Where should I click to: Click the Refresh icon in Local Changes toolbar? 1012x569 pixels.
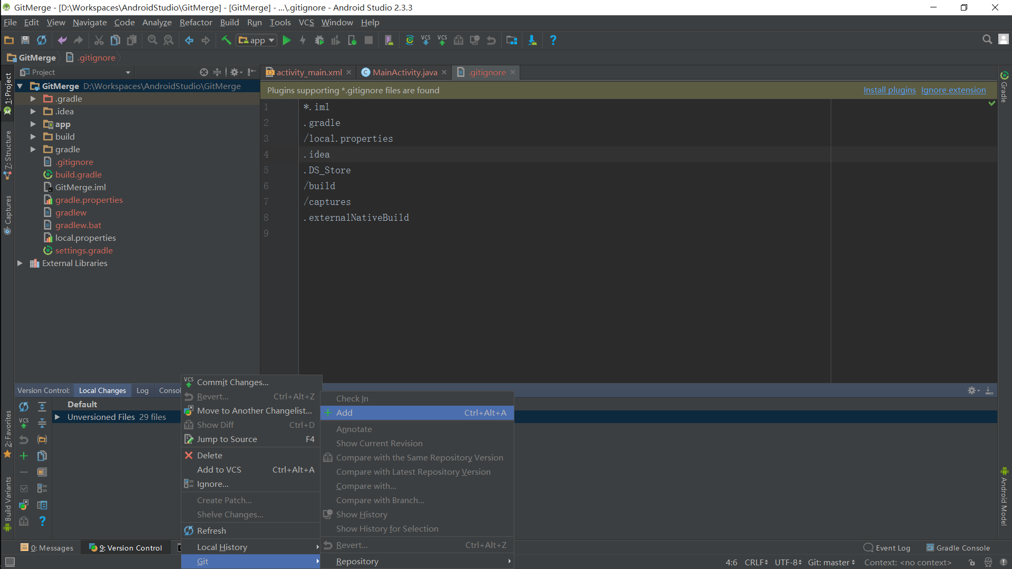[x=24, y=407]
